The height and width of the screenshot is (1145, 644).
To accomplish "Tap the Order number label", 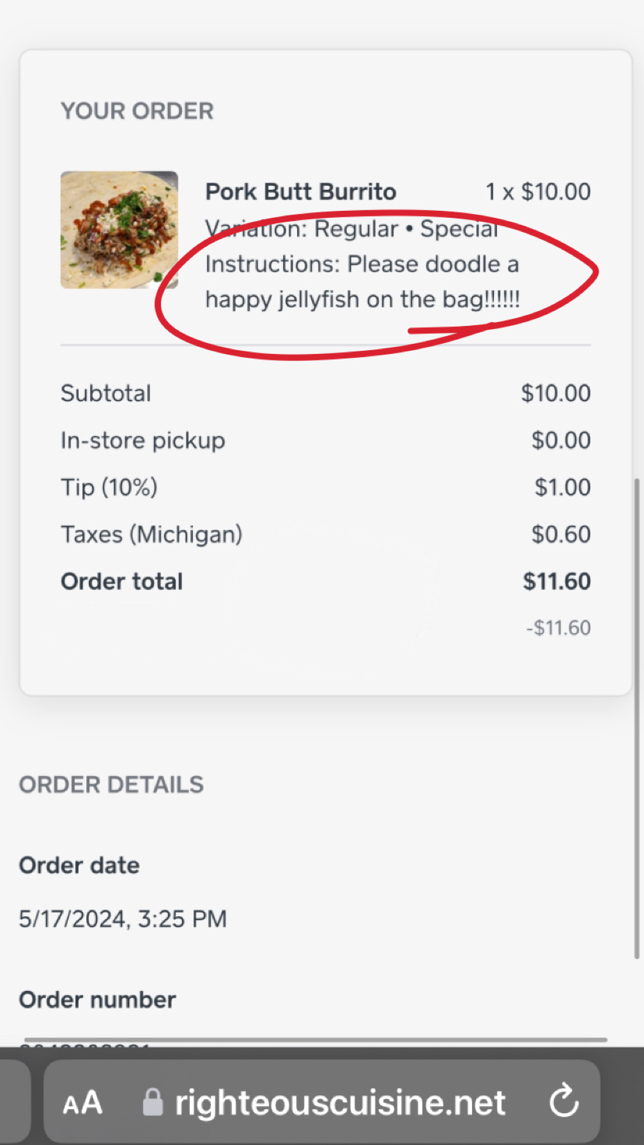I will tap(97, 1000).
